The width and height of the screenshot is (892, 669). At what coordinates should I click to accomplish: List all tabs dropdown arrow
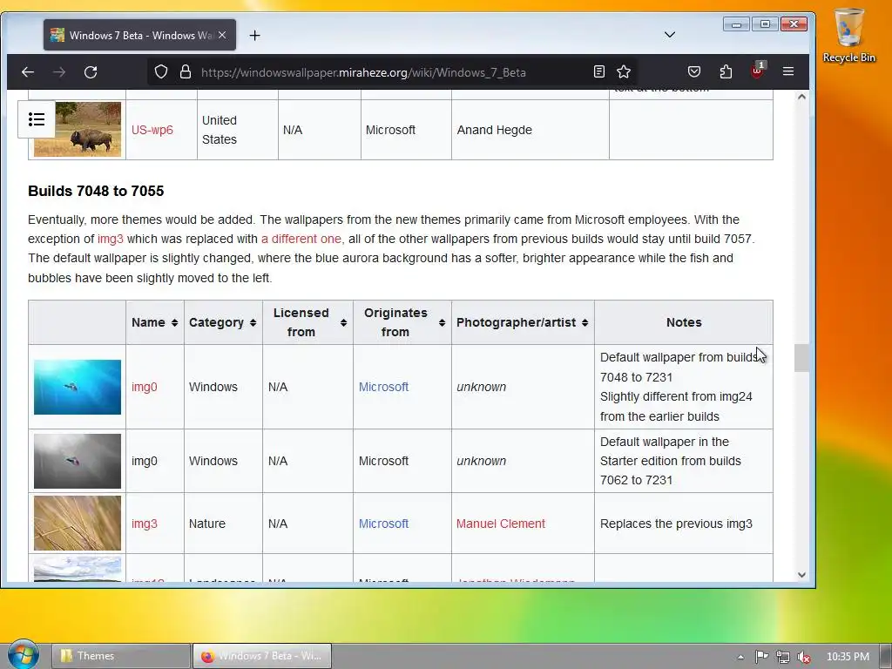pyautogui.click(x=670, y=35)
